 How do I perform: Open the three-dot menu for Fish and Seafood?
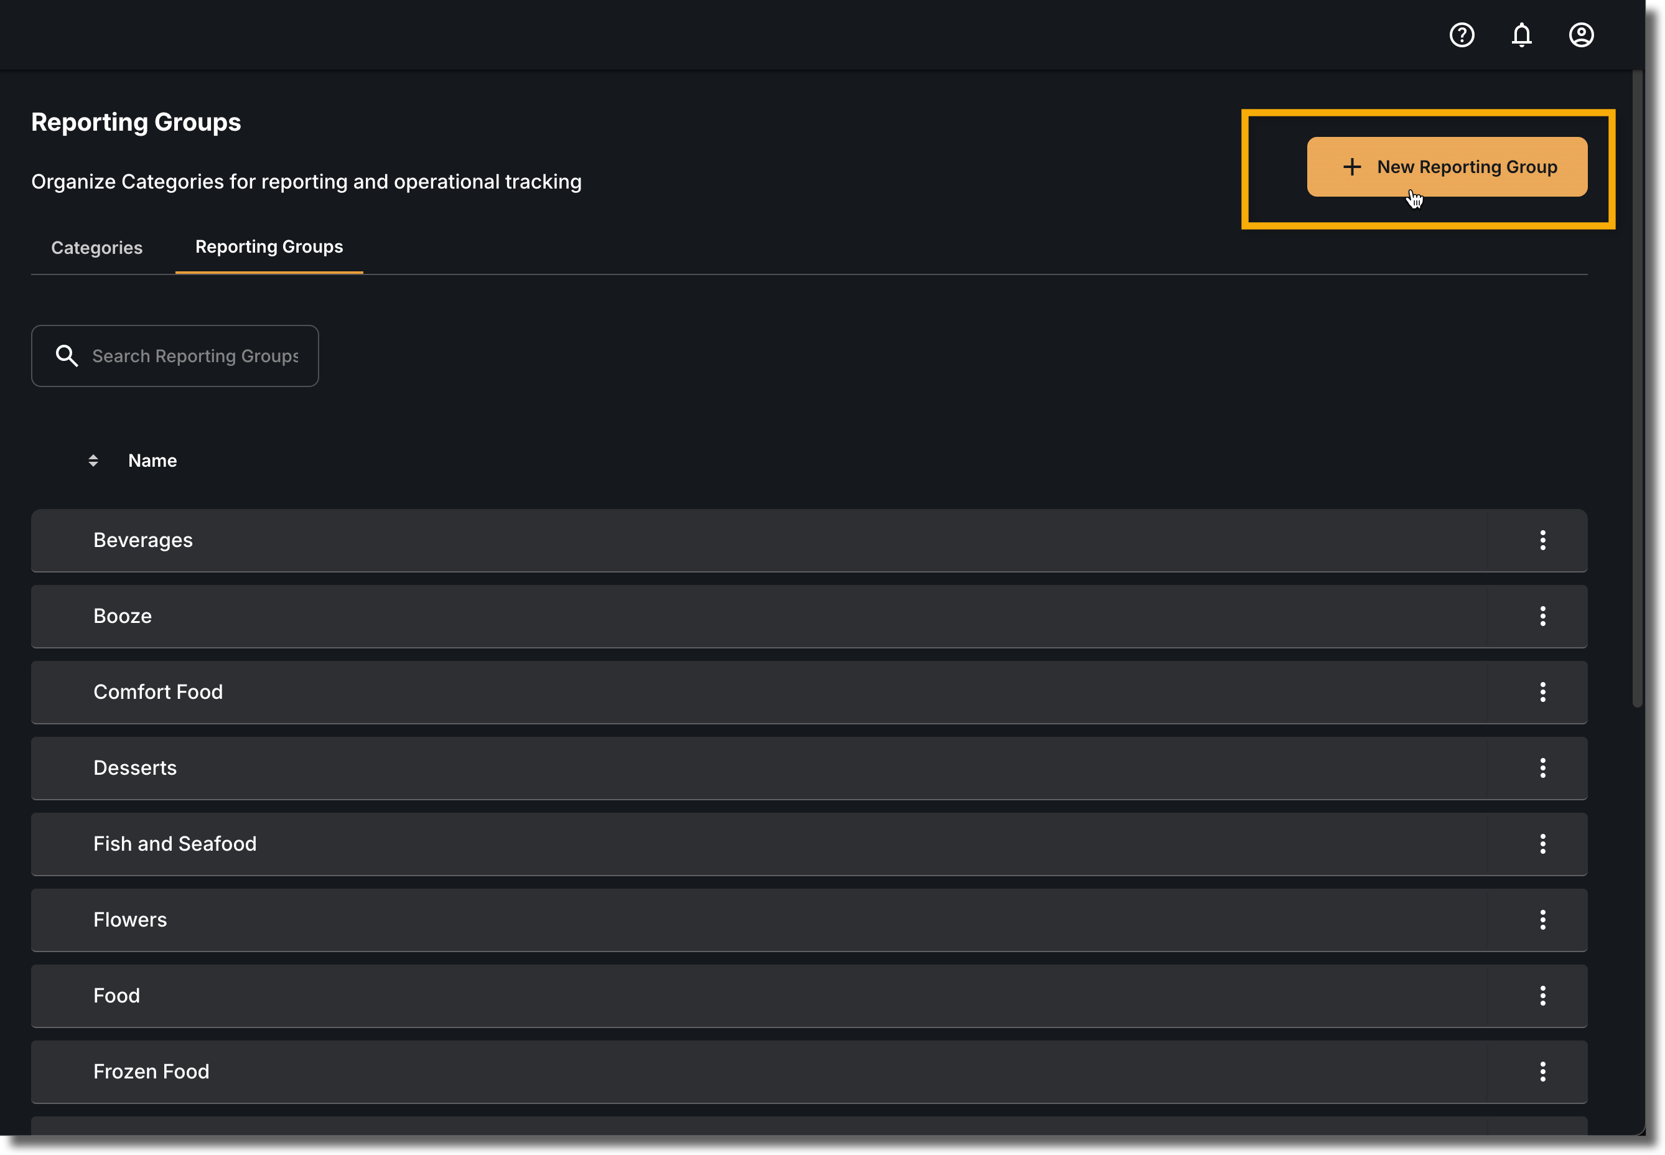pos(1542,844)
